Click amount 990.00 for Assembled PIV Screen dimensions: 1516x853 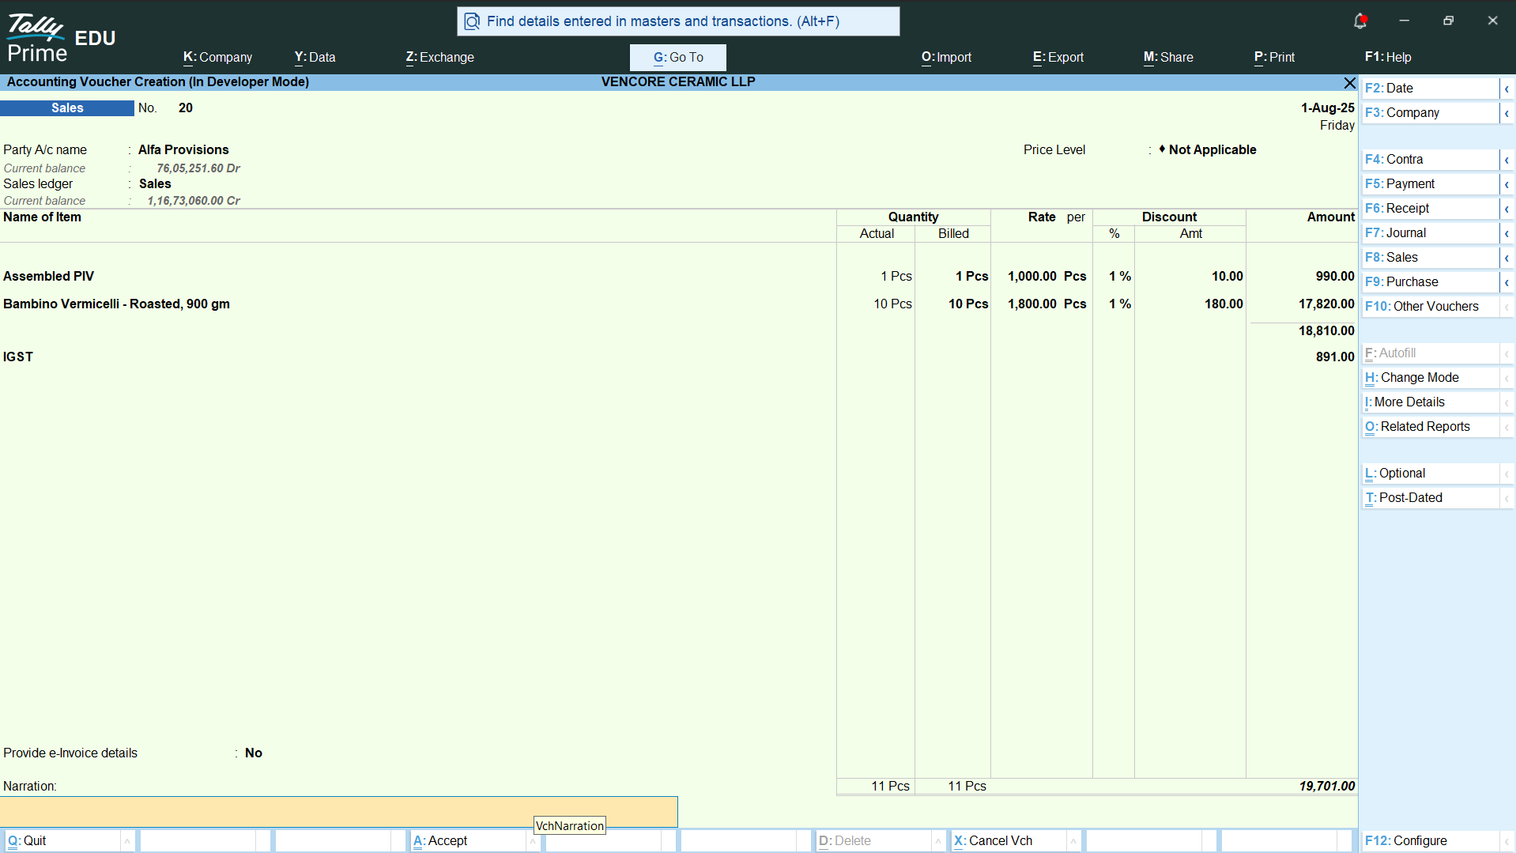[1335, 277]
